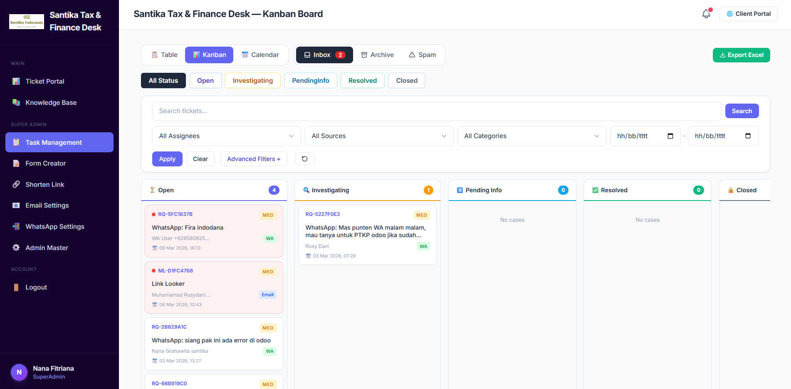Switch to the Archive tab
This screenshot has height=389, width=791.
tap(377, 55)
